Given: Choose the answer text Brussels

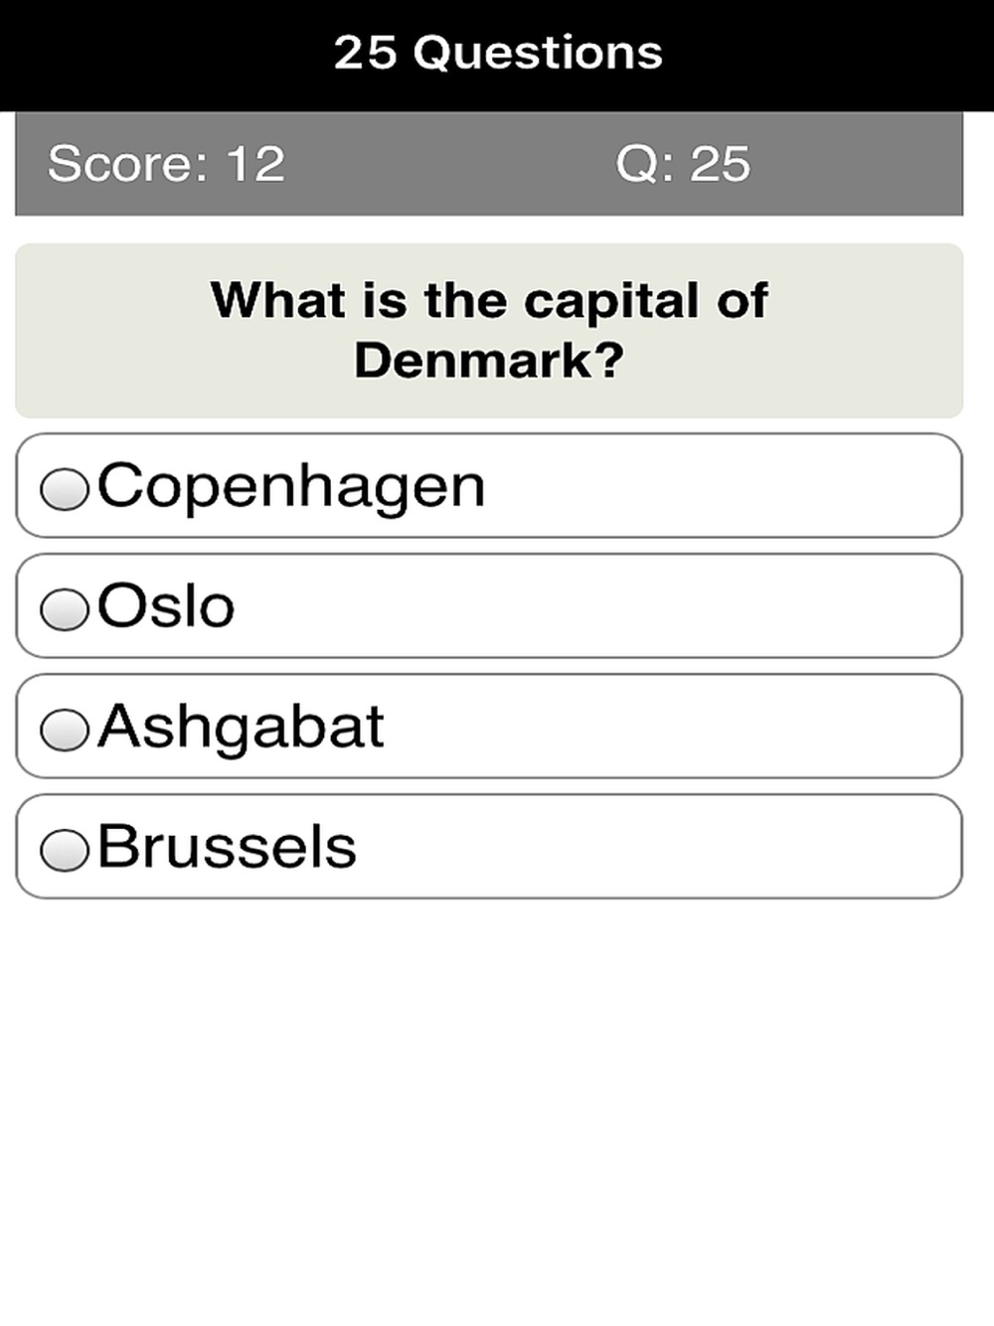Looking at the screenshot, I should 227,847.
